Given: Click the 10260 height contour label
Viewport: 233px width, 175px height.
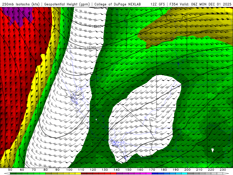Looking at the screenshot, I should 91,48.
